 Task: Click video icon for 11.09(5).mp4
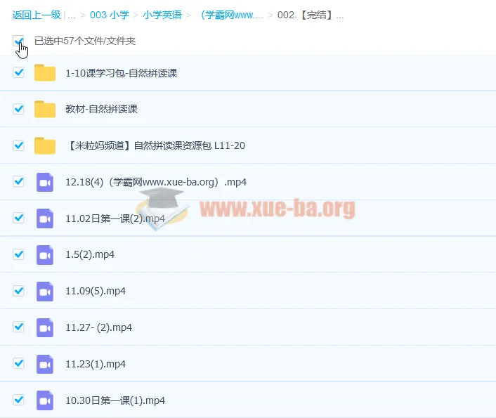[x=45, y=291]
